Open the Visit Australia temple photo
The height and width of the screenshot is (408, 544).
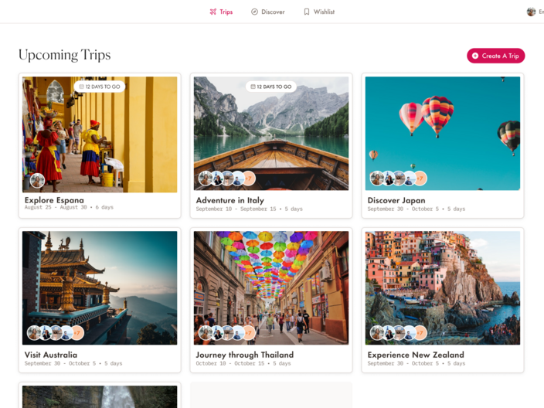point(100,288)
